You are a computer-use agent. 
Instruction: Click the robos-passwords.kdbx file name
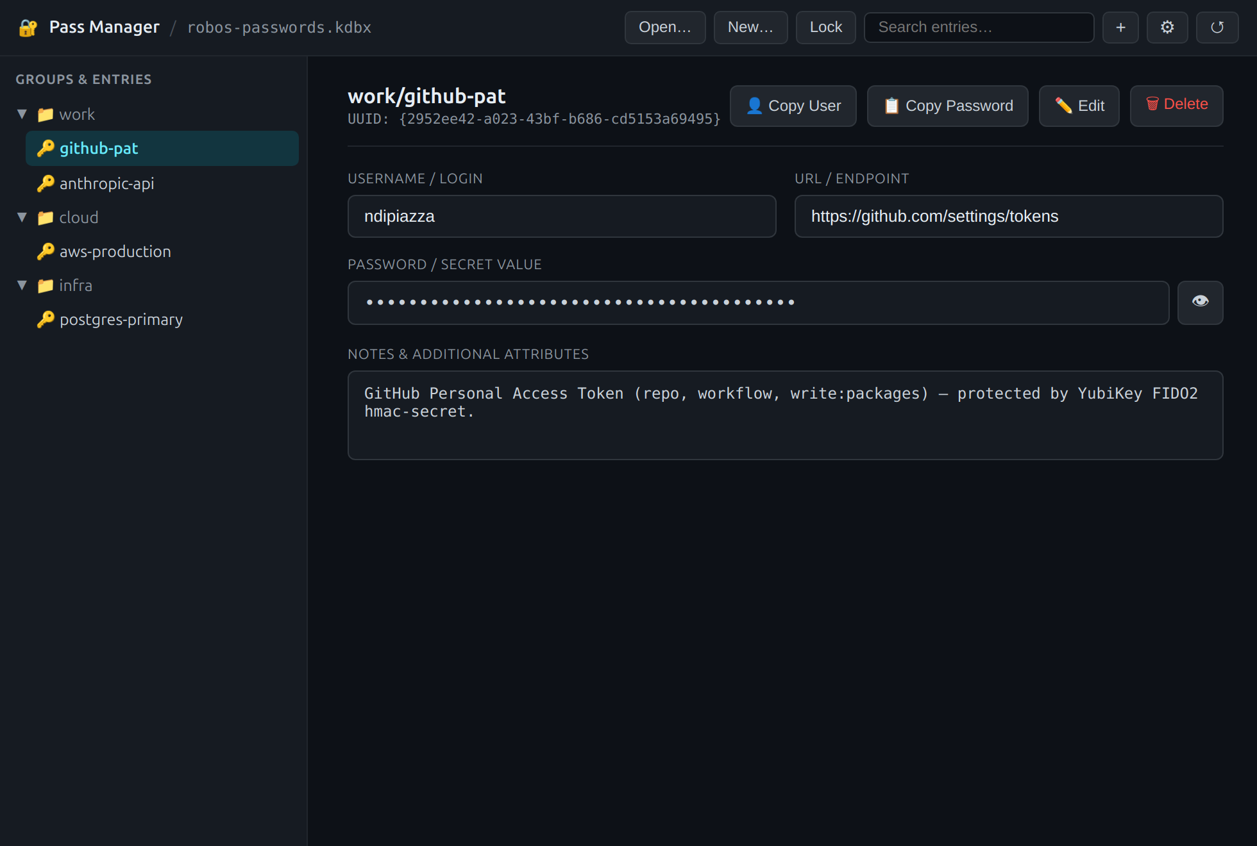[x=279, y=28]
